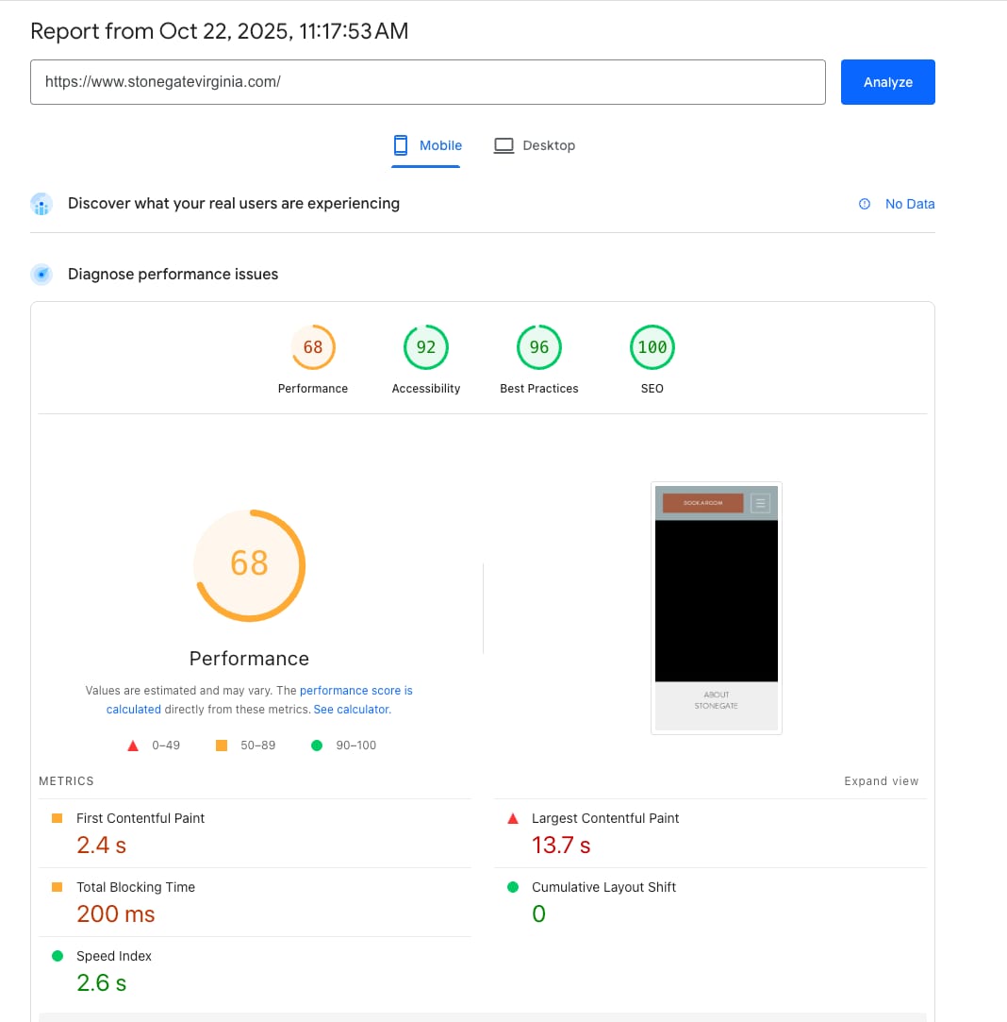Click the real users experience icon
1007x1022 pixels.
tap(41, 204)
